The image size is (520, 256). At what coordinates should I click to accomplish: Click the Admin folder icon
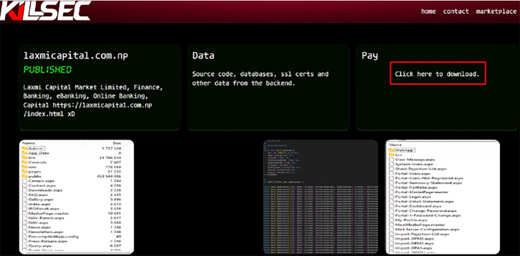pos(24,148)
